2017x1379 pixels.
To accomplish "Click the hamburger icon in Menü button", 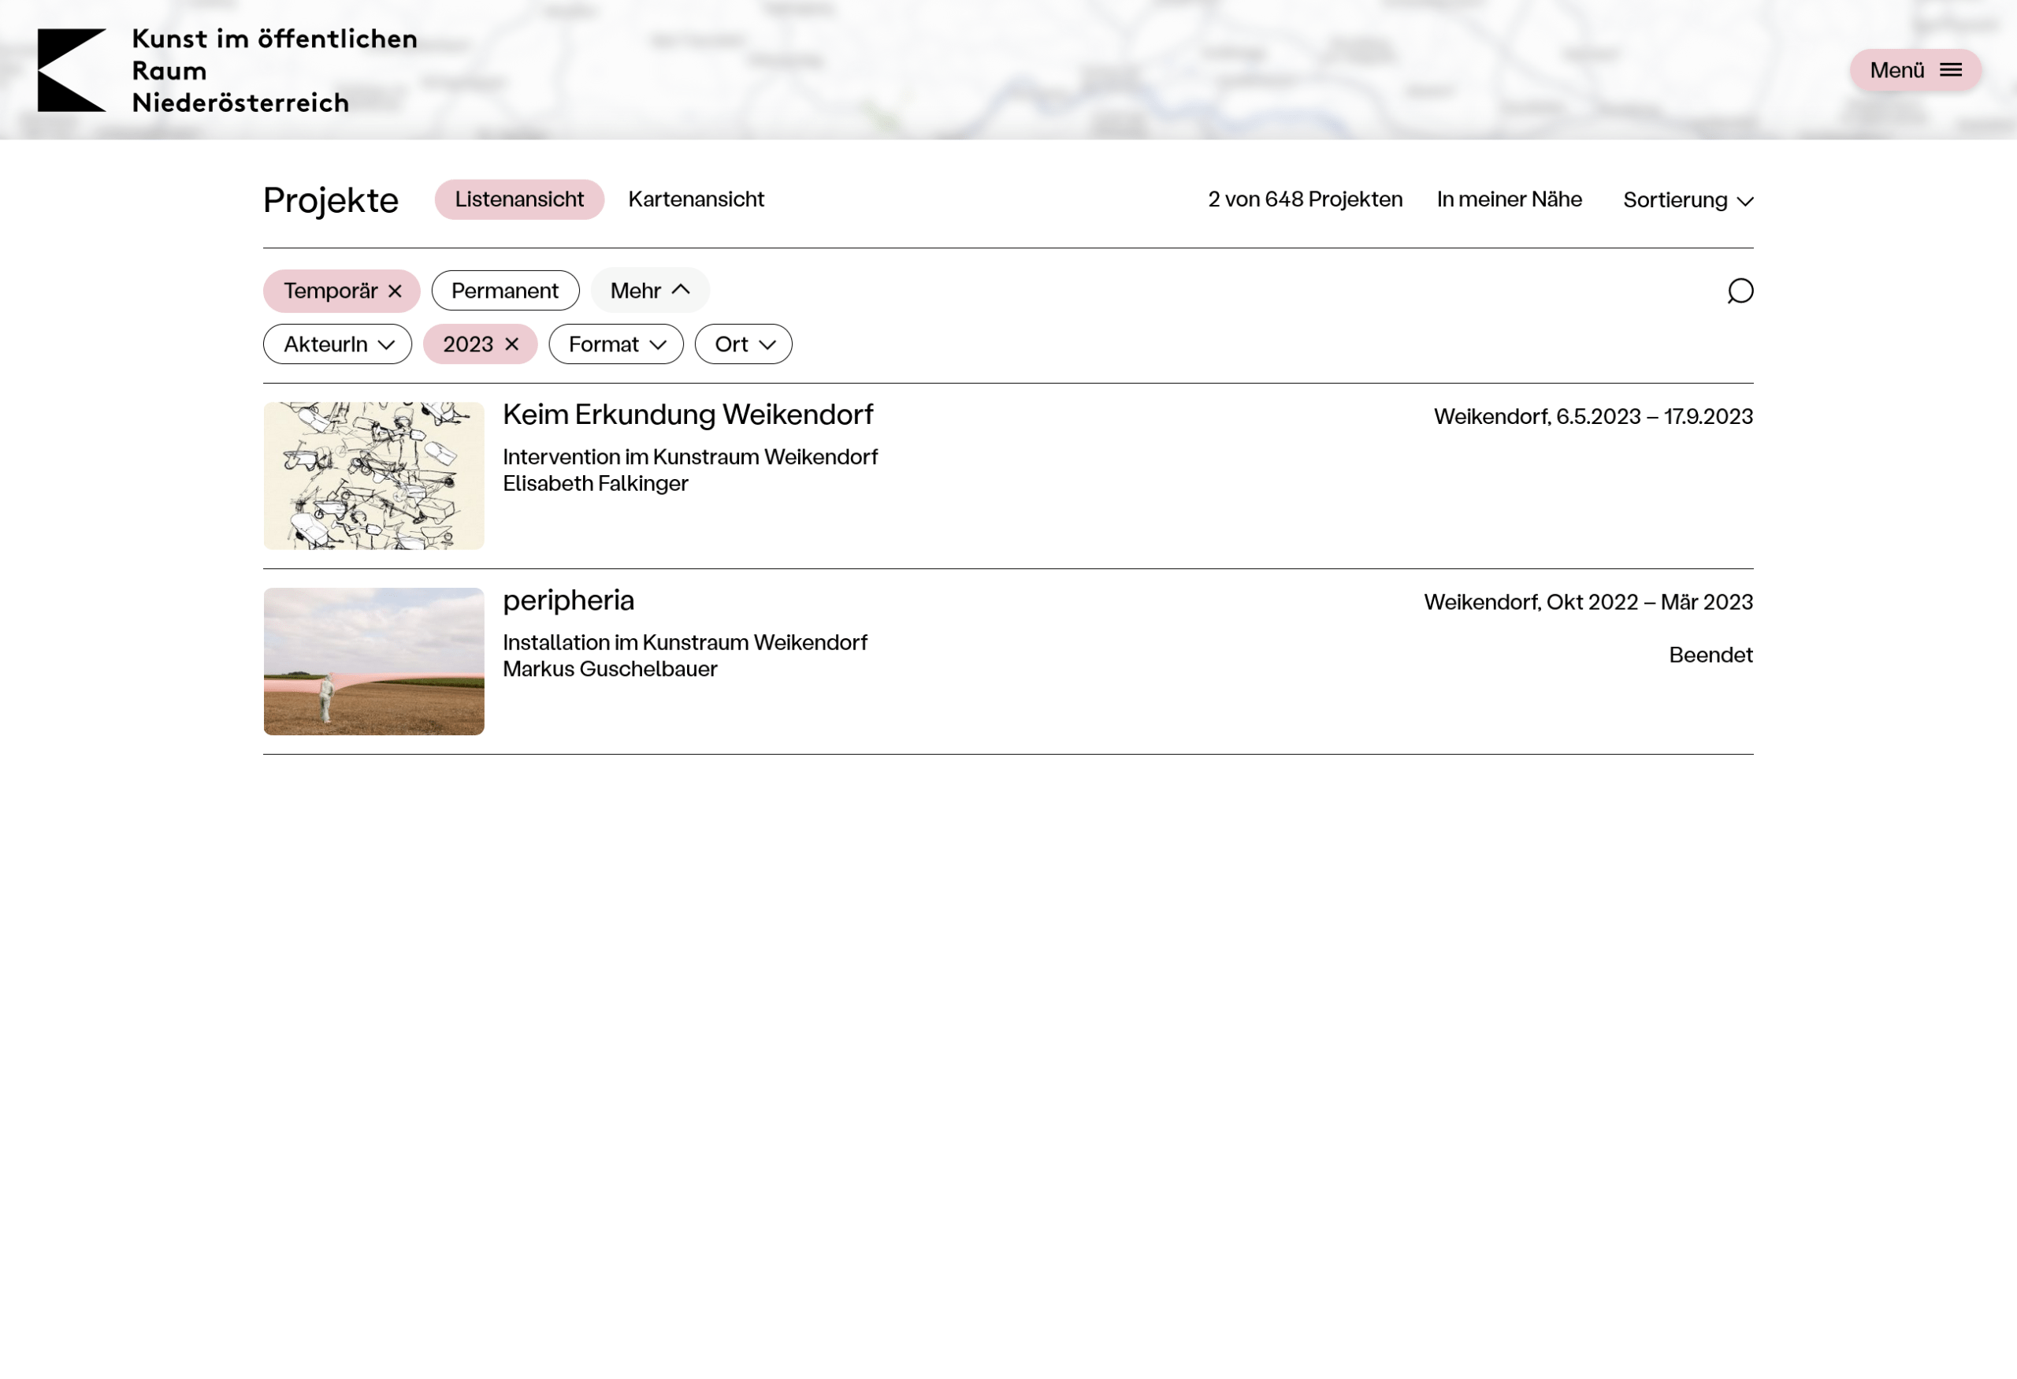I will click(1950, 70).
